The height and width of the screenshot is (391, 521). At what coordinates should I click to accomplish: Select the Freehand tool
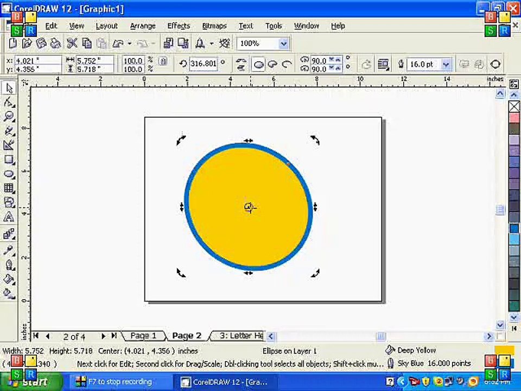(9, 131)
